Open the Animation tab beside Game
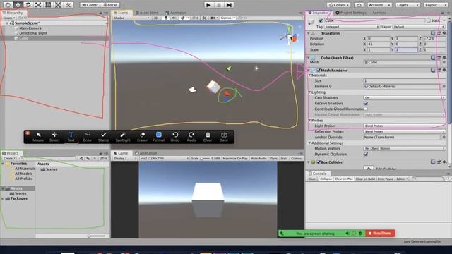The height and width of the screenshot is (254, 452). tap(146, 153)
